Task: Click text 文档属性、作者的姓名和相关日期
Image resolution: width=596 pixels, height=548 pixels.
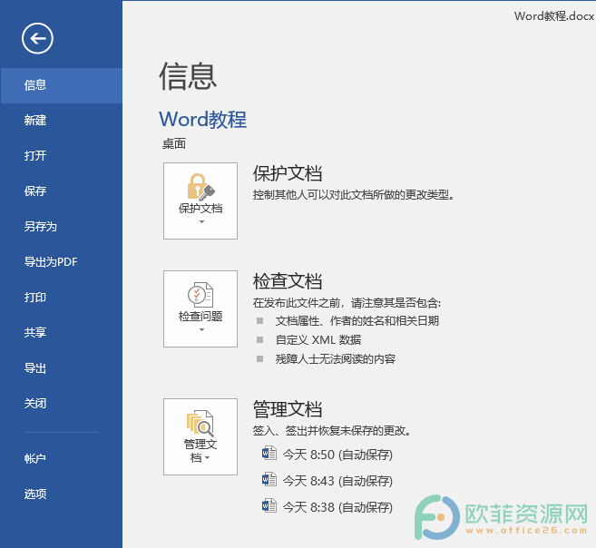Action: [x=357, y=321]
